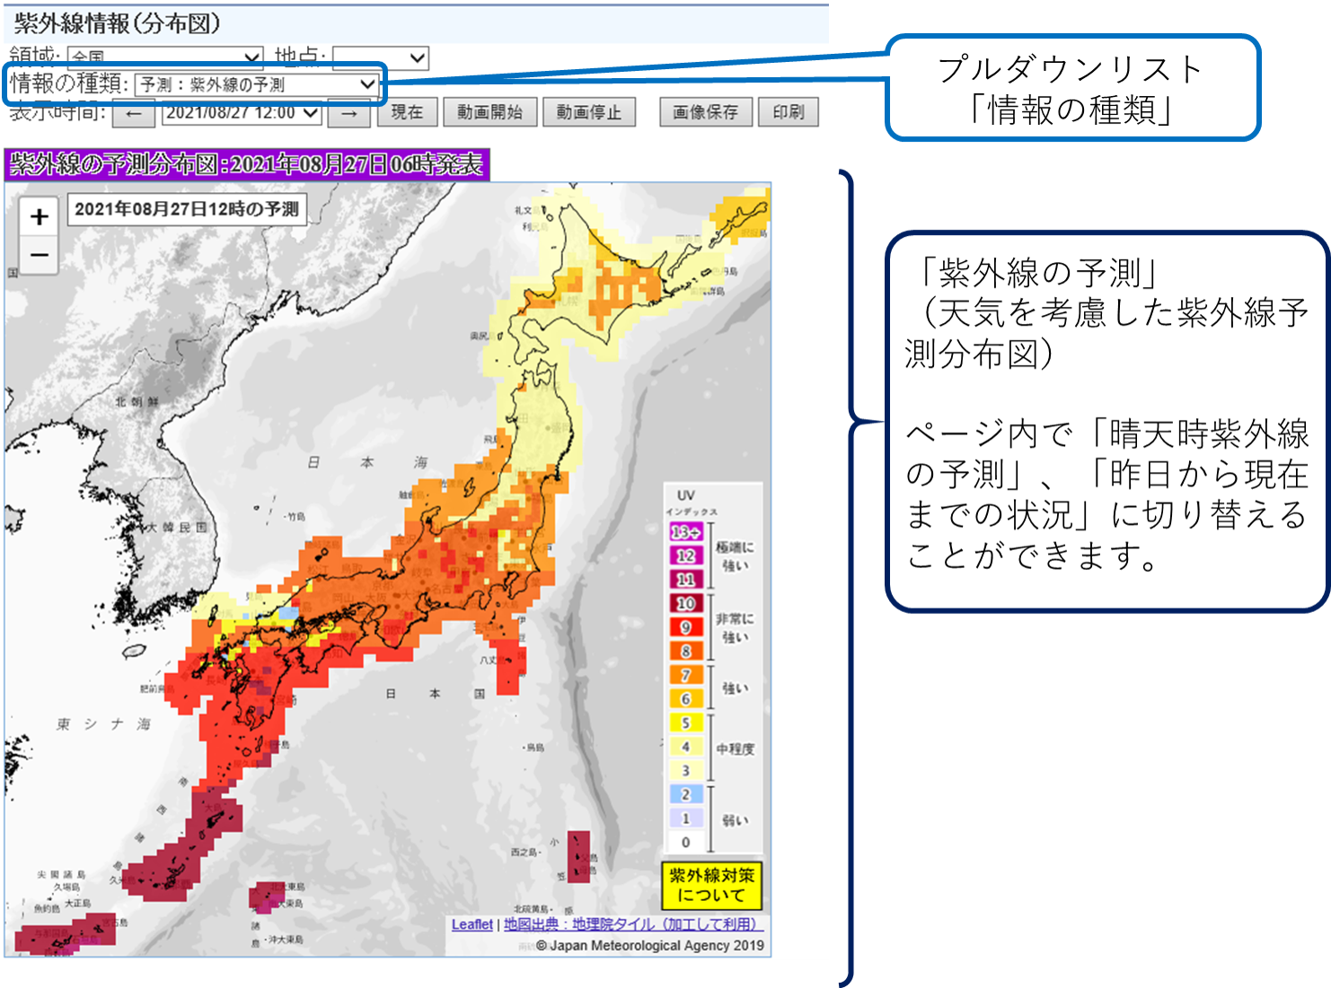Zoom in the map with plus button

coord(39,216)
